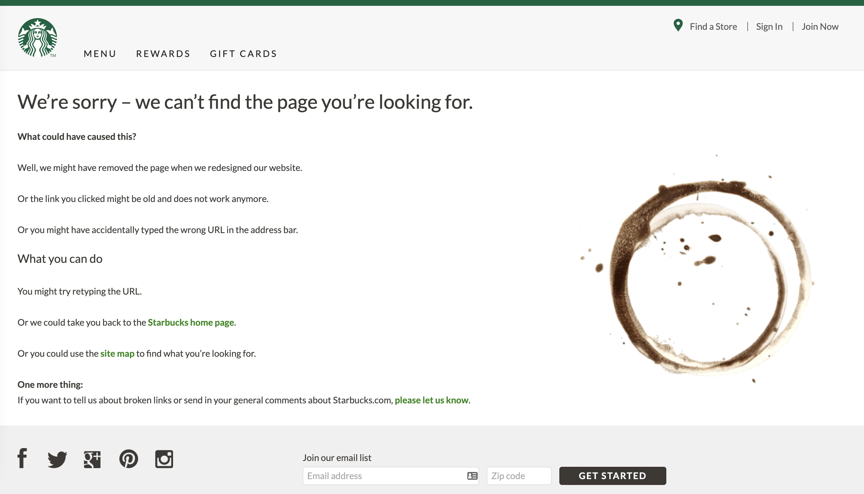Open the REWARDS navigation item
This screenshot has height=494, width=864.
163,54
